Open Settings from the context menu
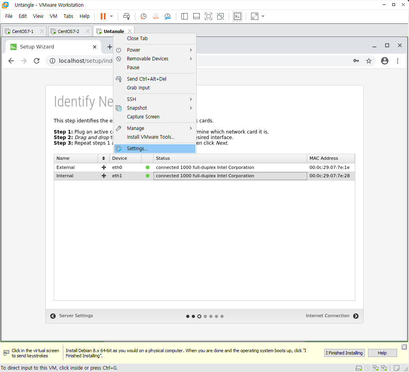 pos(155,149)
